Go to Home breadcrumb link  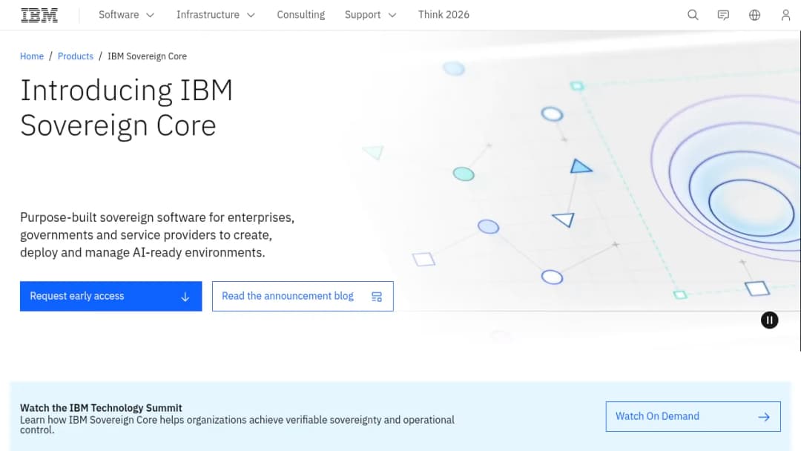pos(32,56)
